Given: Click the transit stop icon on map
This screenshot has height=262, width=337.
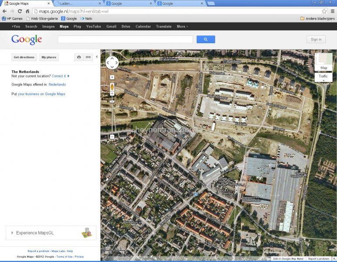Looking at the screenshot, I should (196, 194).
